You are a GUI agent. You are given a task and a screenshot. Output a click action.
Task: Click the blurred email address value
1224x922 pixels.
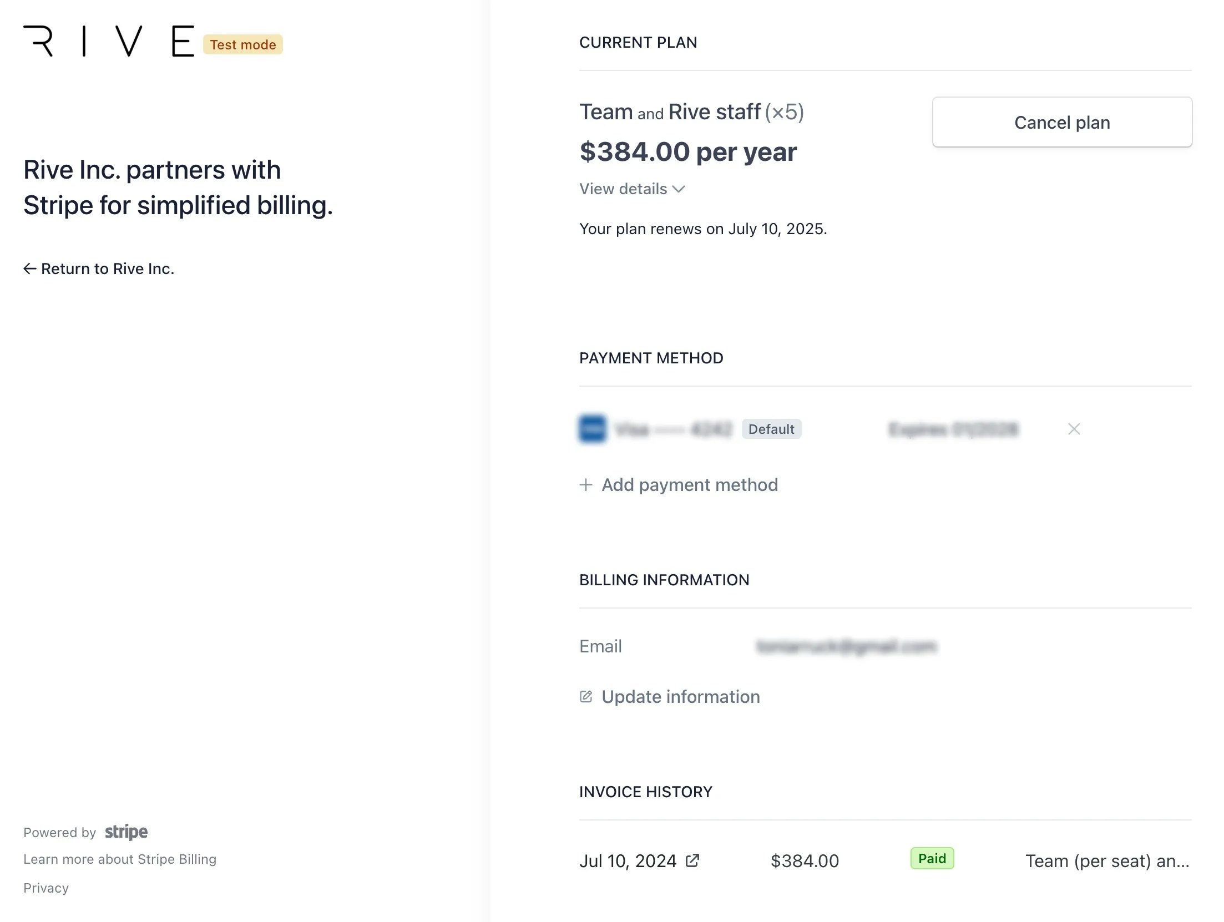tap(847, 646)
